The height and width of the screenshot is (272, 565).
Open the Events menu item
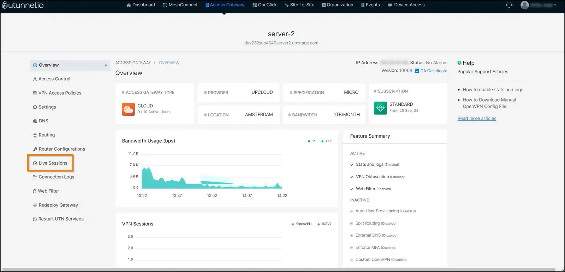(x=370, y=5)
